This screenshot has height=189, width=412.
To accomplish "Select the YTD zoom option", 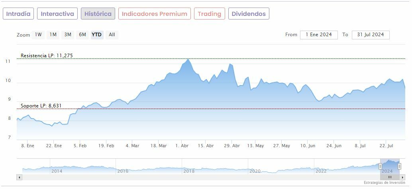I will coord(97,35).
